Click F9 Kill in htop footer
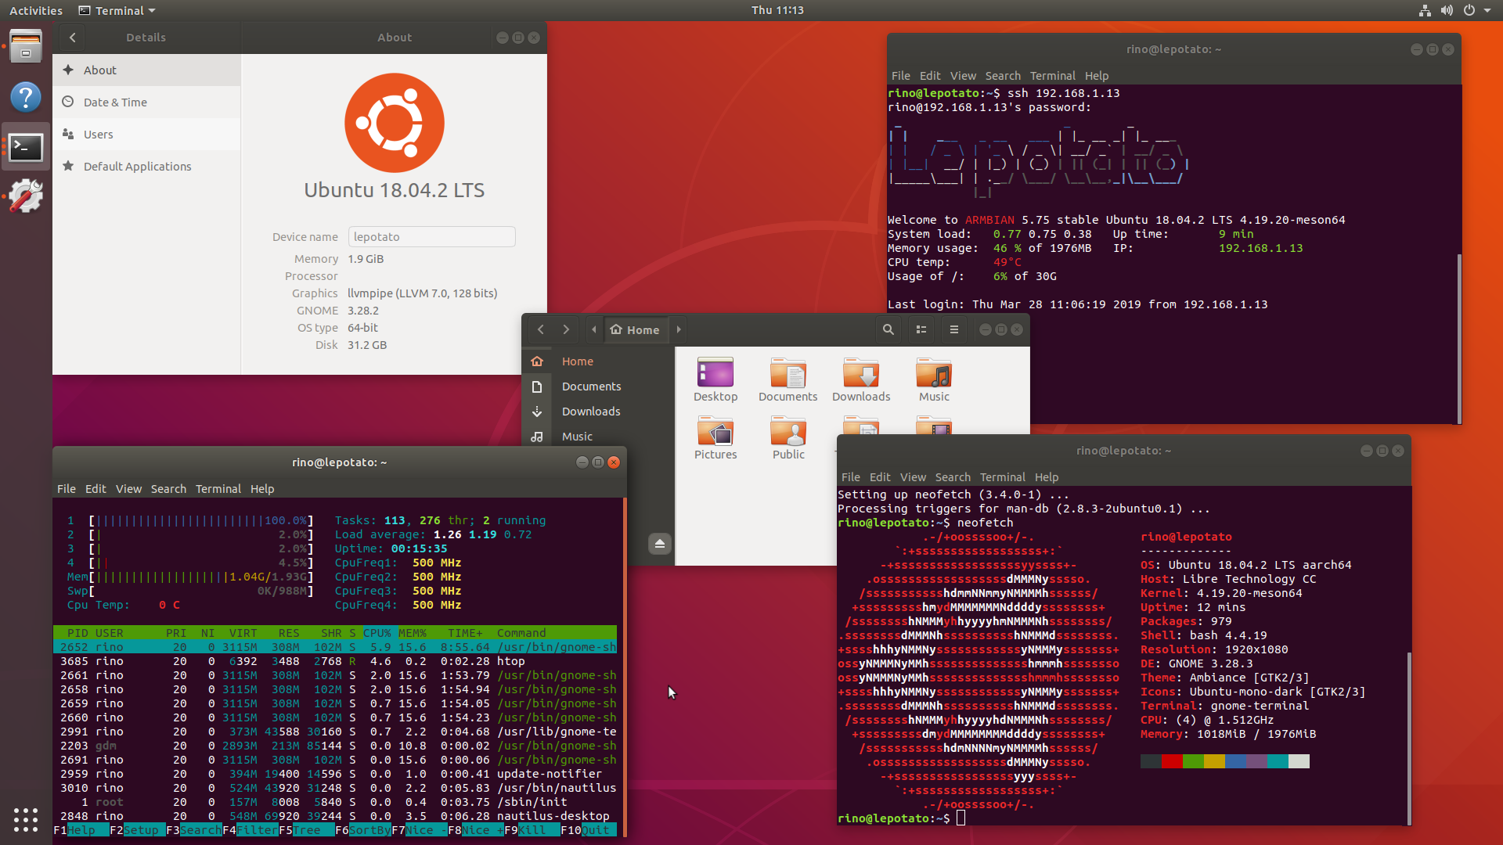This screenshot has width=1503, height=845. click(x=532, y=830)
